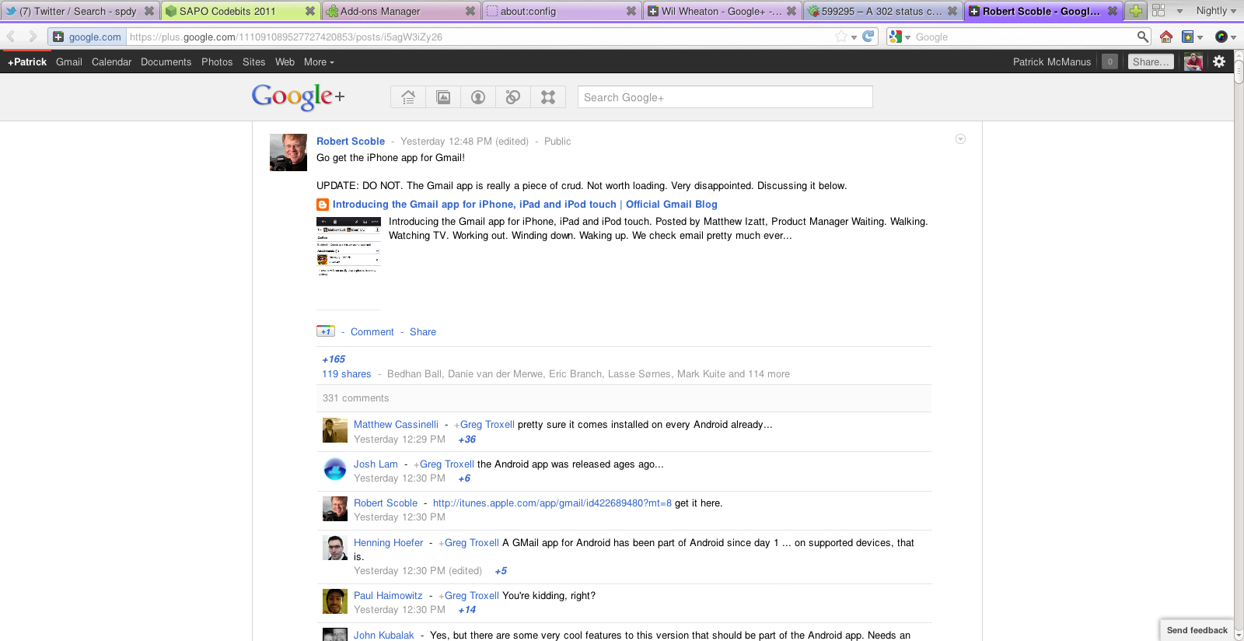This screenshot has width=1244, height=641.
Task: Go to Gmail in Google bar
Action: [x=69, y=61]
